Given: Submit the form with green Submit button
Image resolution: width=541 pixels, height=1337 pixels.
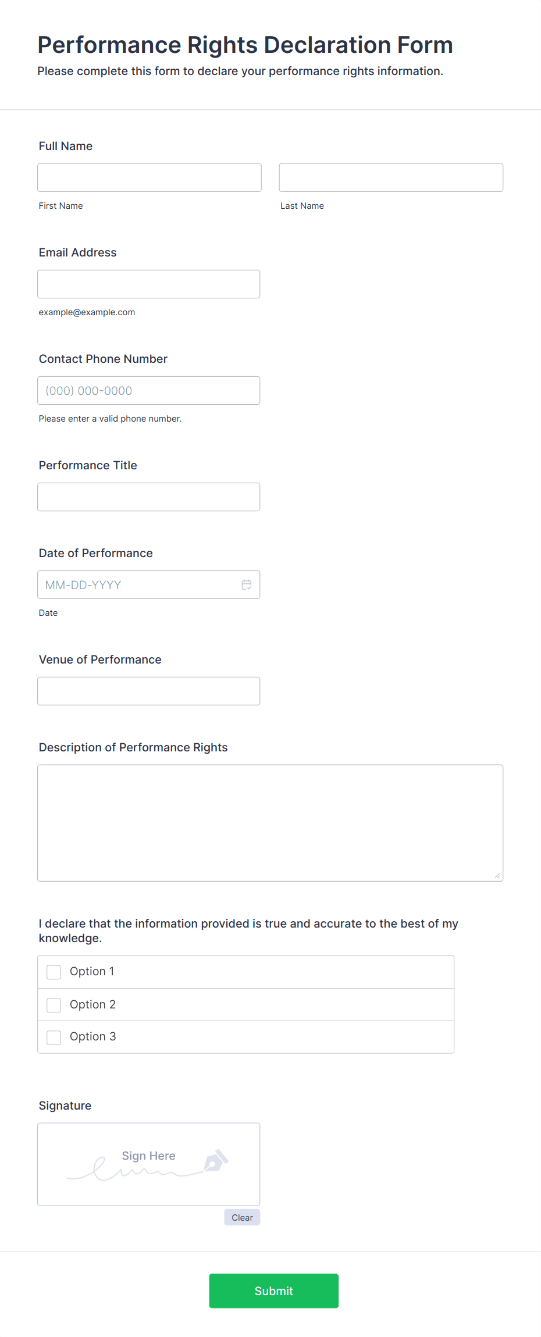Looking at the screenshot, I should point(273,1290).
